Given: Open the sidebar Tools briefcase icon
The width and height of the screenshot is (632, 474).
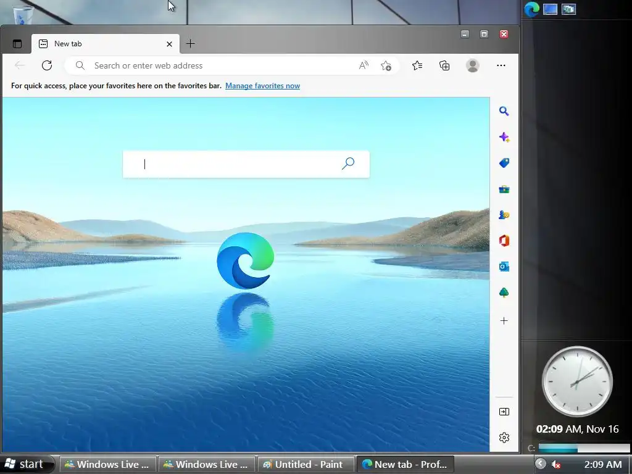Looking at the screenshot, I should click(504, 189).
